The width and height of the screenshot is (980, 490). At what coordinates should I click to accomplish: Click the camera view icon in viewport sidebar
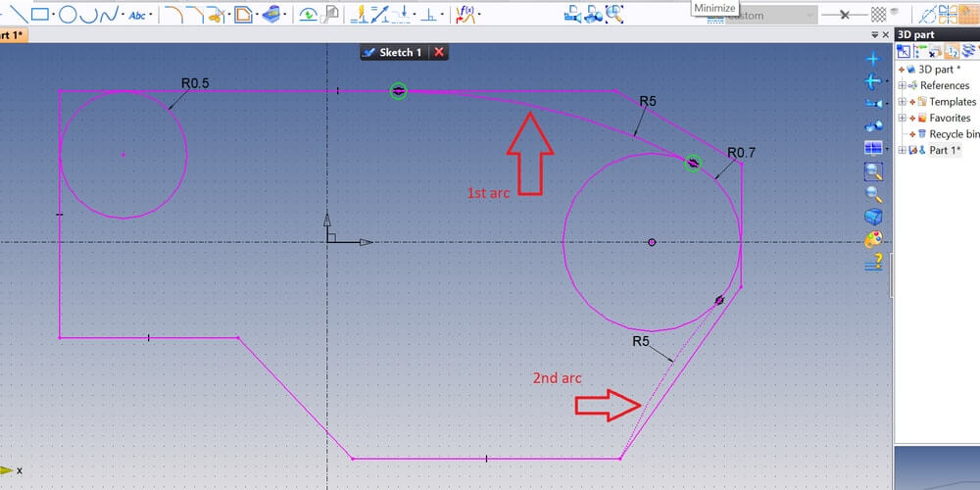pos(873,103)
